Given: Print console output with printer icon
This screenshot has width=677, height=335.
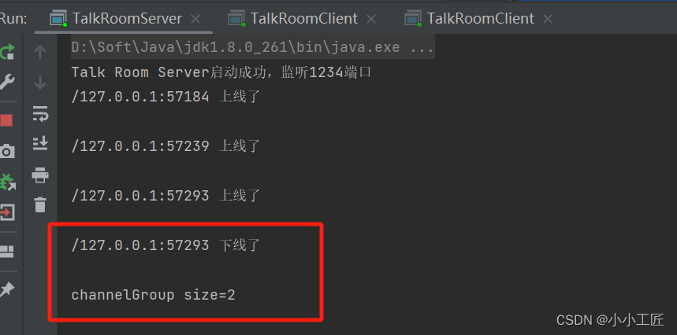Looking at the screenshot, I should click(x=40, y=175).
